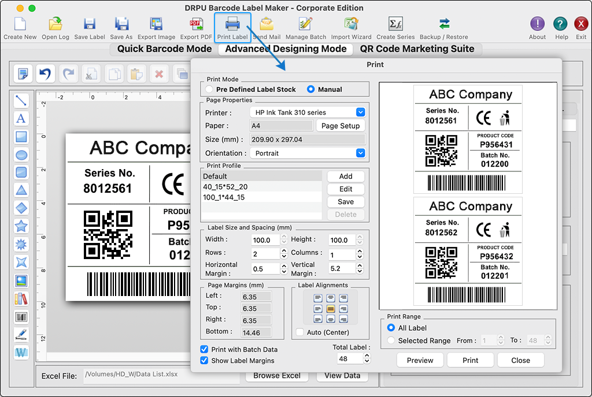
Task: Click the Horizontal Margin stepper arrows
Action: [284, 268]
